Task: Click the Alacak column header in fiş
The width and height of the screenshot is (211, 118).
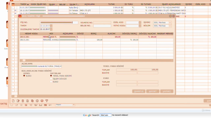Action: click(x=111, y=33)
